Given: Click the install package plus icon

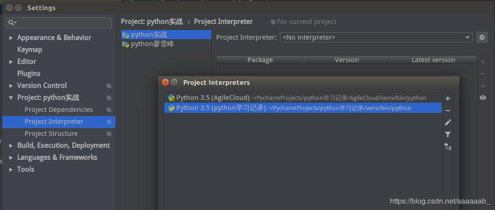Looking at the screenshot, I should [x=483, y=62].
